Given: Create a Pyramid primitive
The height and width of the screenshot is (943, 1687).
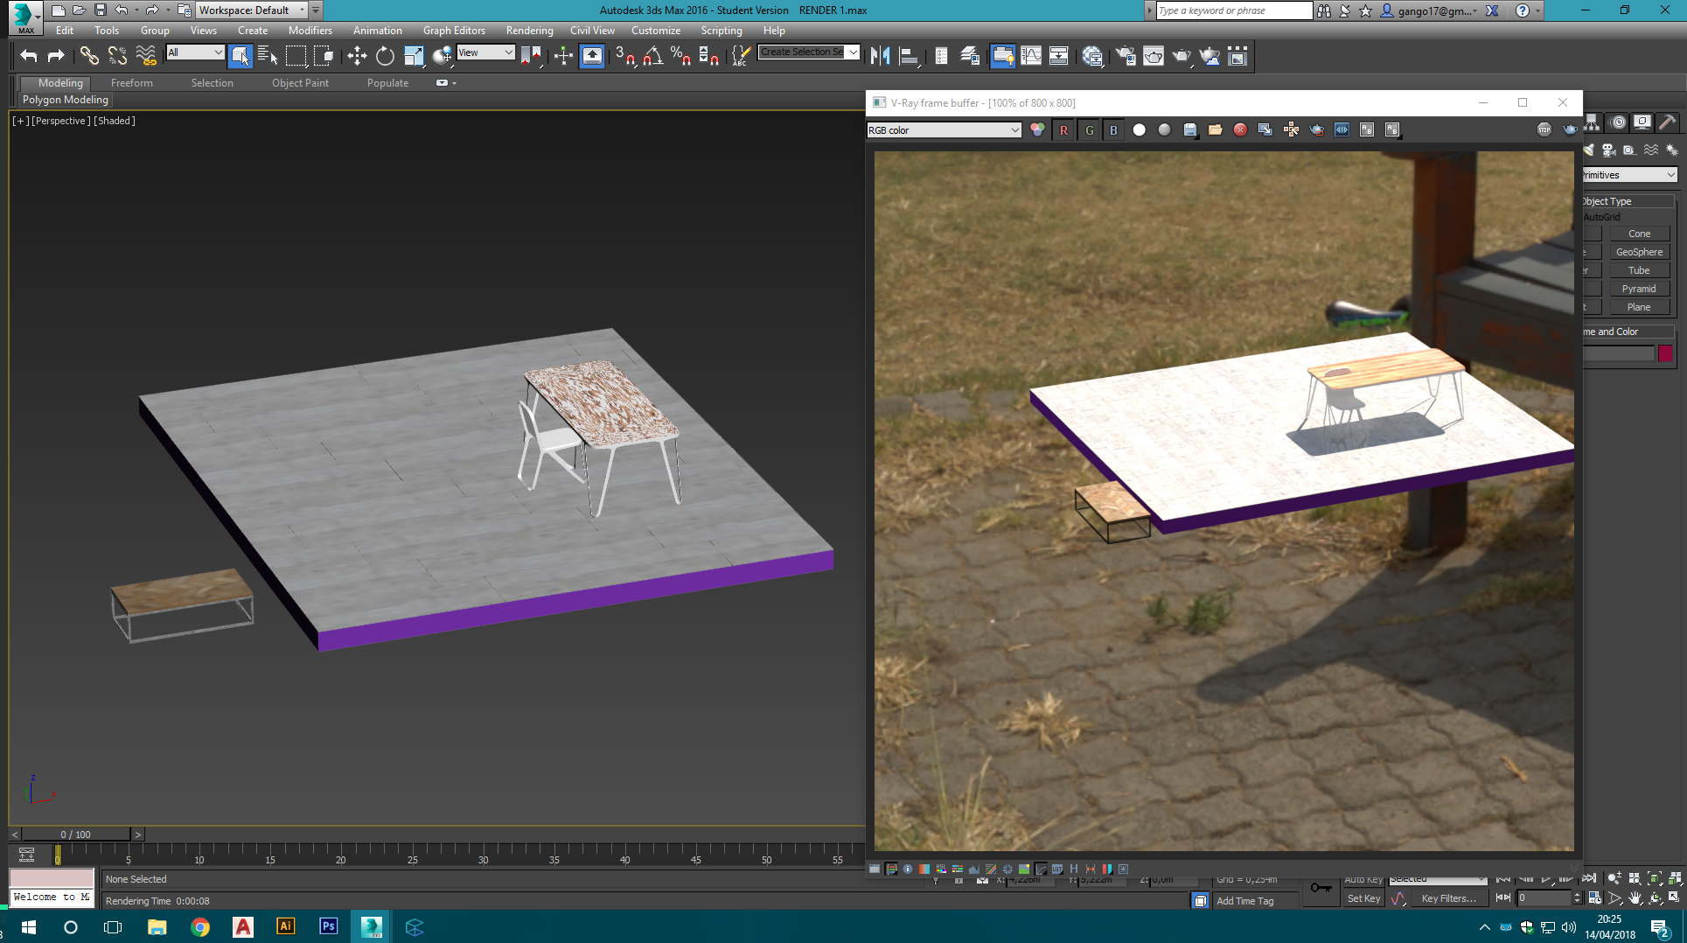Looking at the screenshot, I should 1640,289.
